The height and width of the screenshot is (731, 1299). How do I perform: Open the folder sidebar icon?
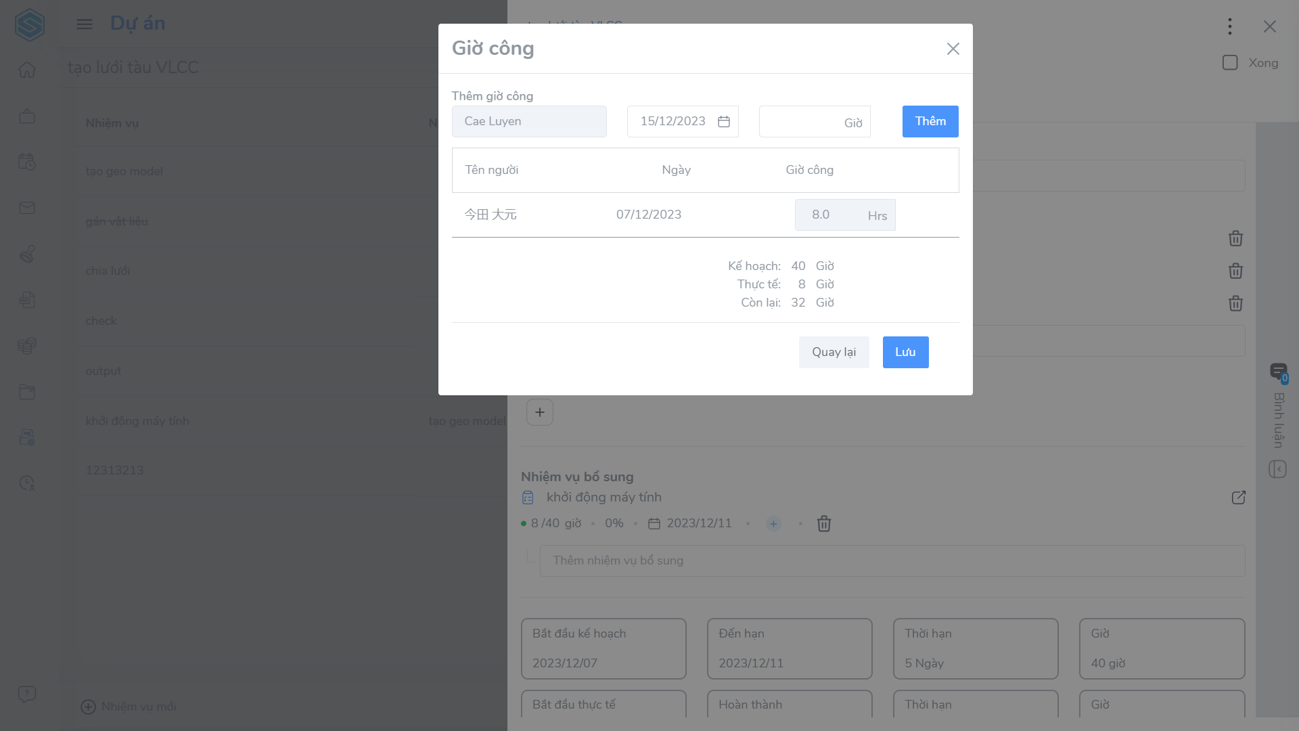[27, 392]
